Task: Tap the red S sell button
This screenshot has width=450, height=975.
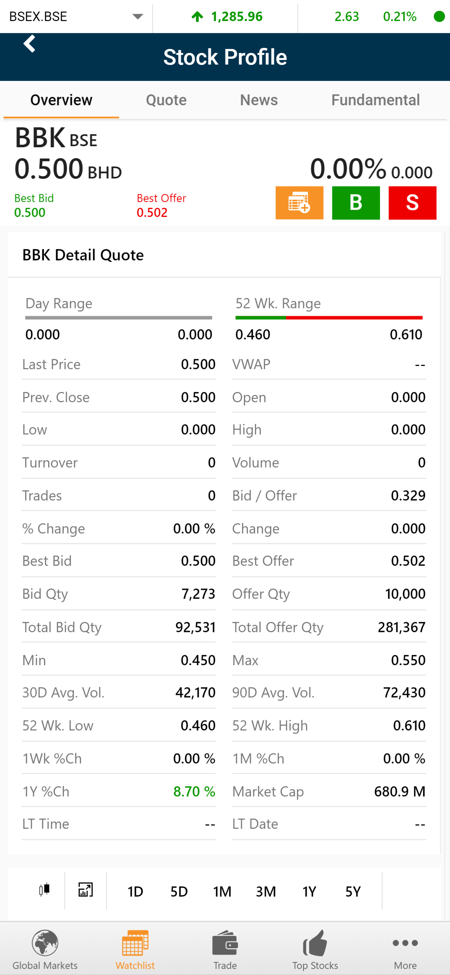Action: (413, 203)
